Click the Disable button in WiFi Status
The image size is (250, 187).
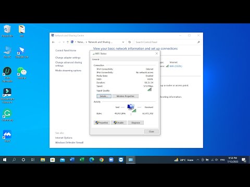[x=119, y=123]
